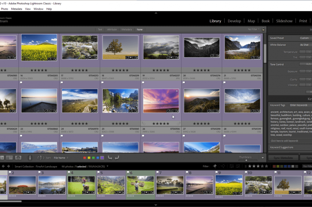312x207 pixels.
Task: Rotate photo 26 counterclockwise using thumbnail arrow
Action: click(x=144, y=123)
